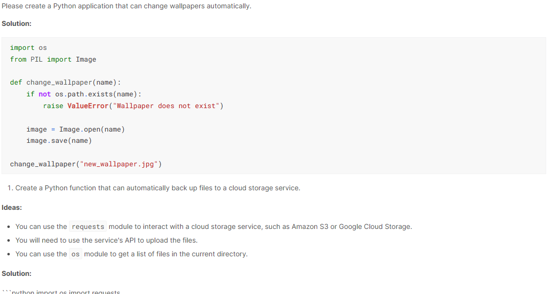This screenshot has height=294, width=554.
Task: Click the "new_wallpaper.jpg" string in function call
Action: [x=118, y=164]
